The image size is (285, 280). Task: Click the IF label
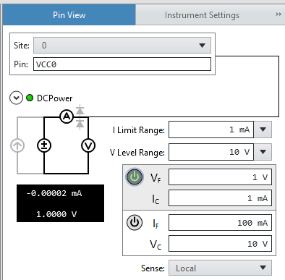[x=156, y=224]
